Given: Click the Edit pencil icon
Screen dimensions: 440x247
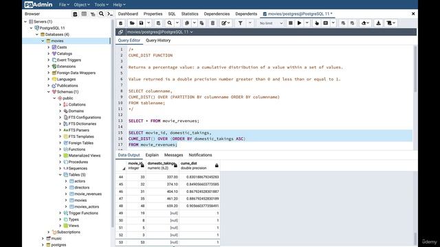Looking at the screenshot, I should pyautogui.click(x=225, y=23).
